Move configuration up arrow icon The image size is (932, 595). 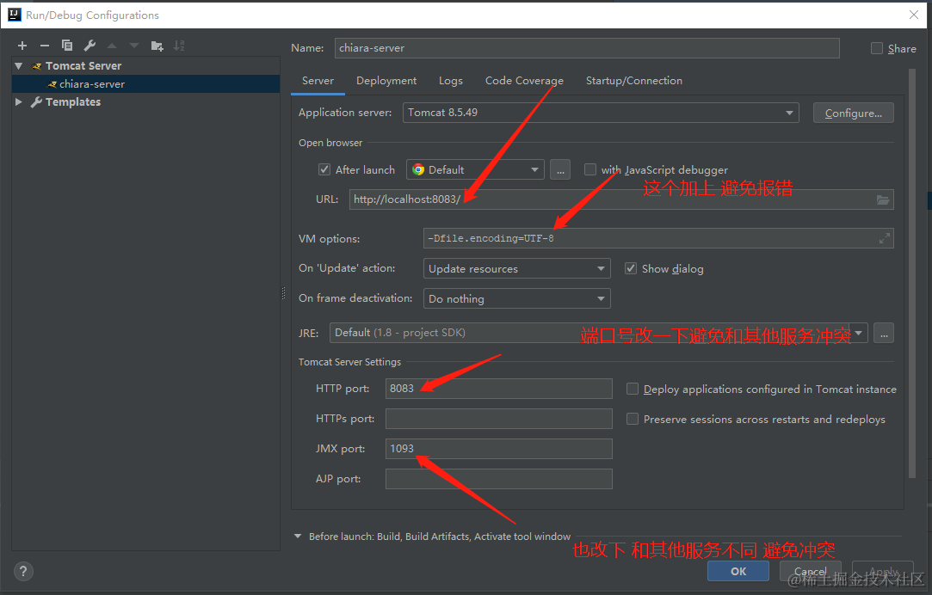[x=112, y=46]
